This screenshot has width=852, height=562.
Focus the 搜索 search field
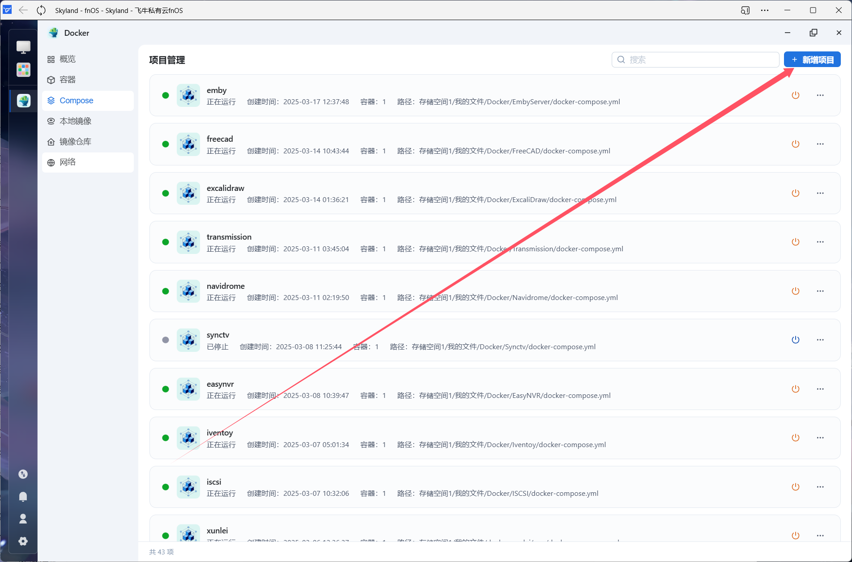(695, 59)
